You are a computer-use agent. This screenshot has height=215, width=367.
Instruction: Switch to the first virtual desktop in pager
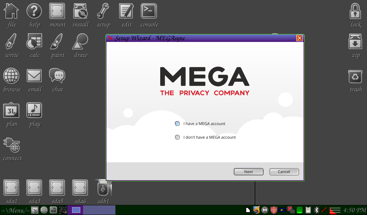pyautogui.click(x=75, y=210)
